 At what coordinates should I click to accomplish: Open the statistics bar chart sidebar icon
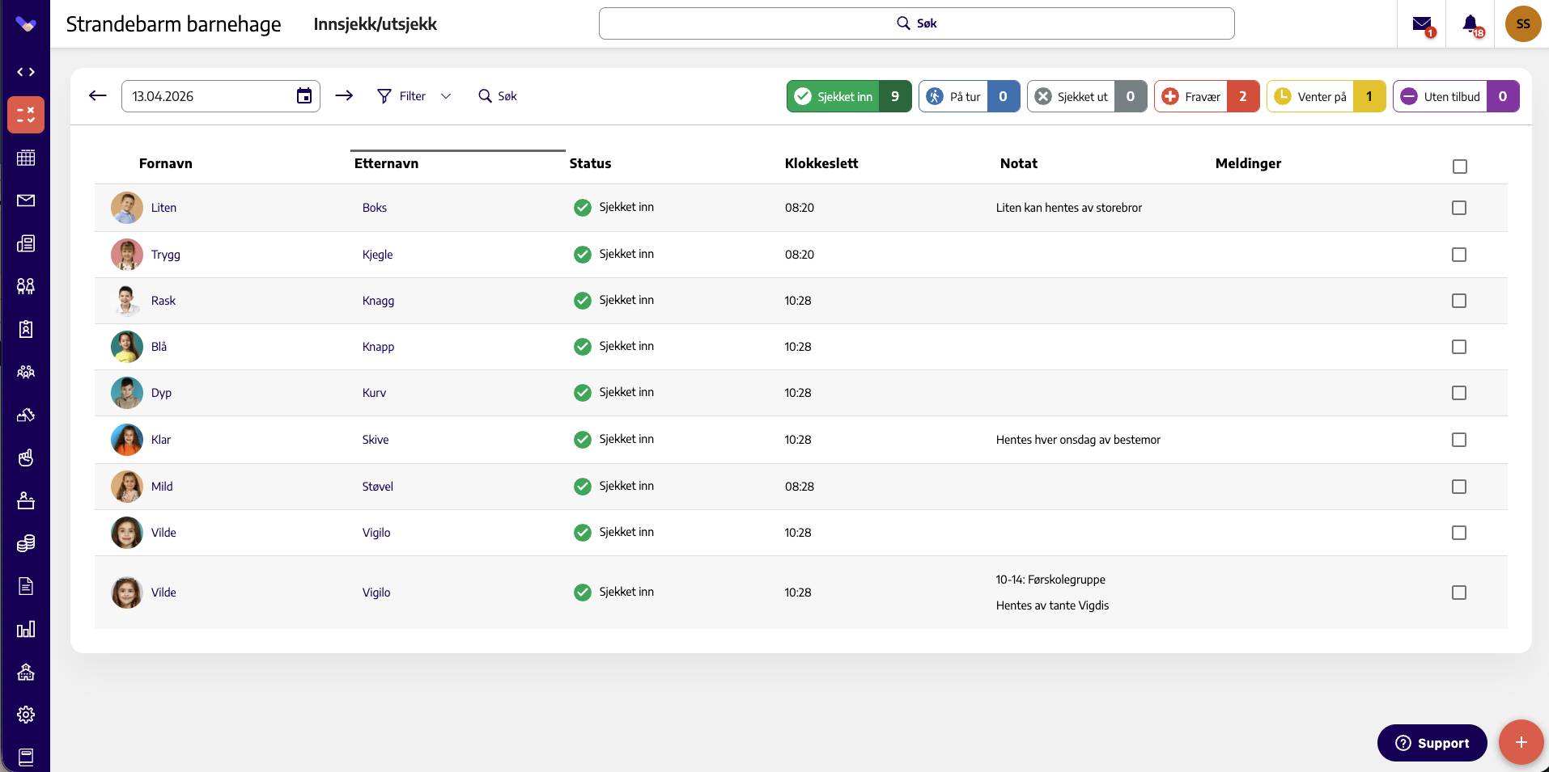point(26,629)
